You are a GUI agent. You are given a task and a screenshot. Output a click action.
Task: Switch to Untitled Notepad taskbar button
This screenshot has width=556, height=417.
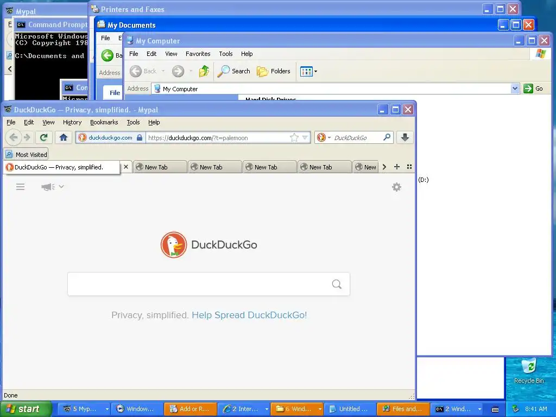350,409
